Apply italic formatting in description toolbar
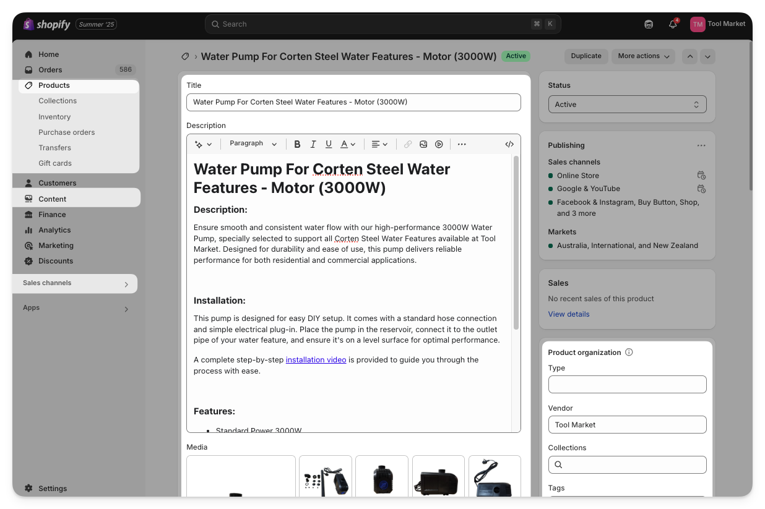 pyautogui.click(x=313, y=144)
